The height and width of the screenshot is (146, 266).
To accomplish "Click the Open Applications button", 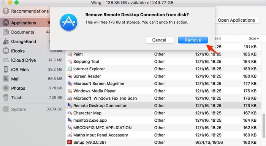I will tap(236, 20).
